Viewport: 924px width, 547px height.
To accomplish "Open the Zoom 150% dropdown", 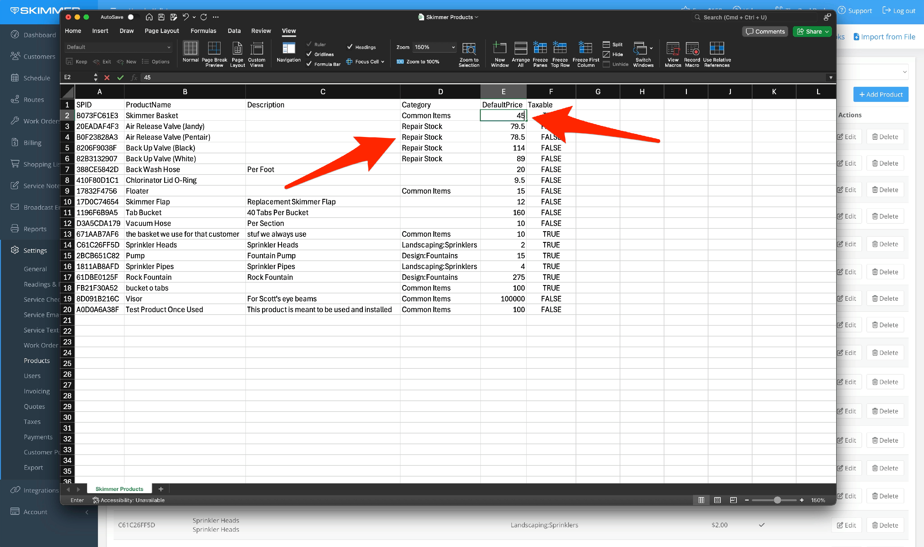I will [434, 47].
